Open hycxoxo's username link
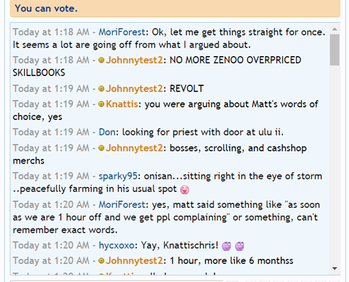 click(x=116, y=246)
